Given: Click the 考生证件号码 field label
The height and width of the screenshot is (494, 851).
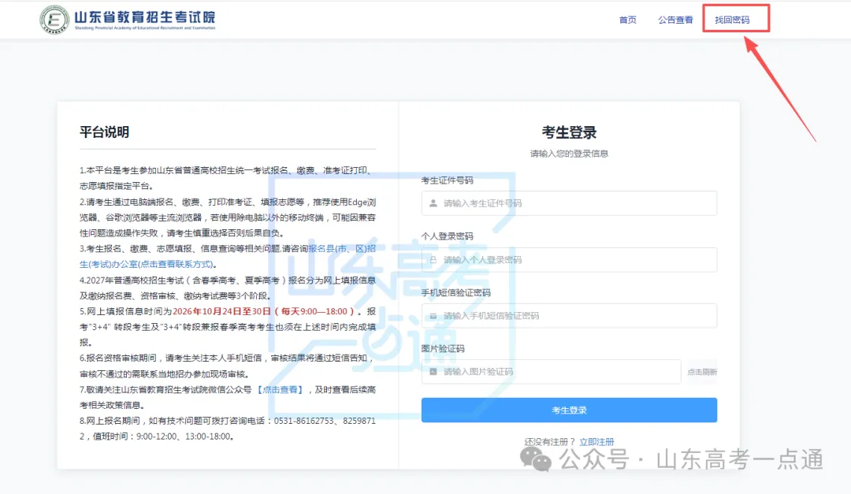Looking at the screenshot, I should pyautogui.click(x=448, y=180).
